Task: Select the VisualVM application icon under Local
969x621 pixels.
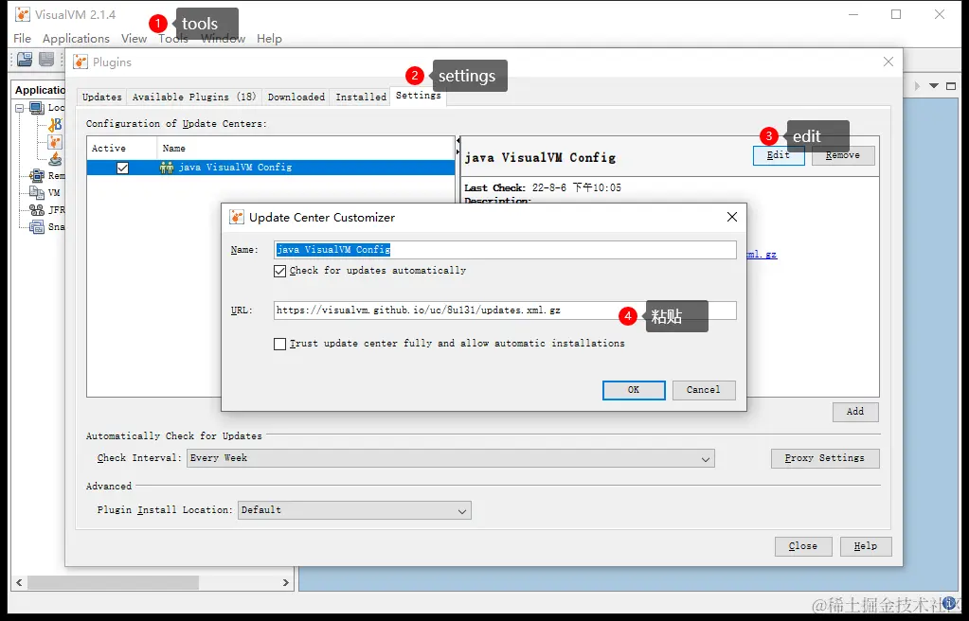Action: pos(55,142)
